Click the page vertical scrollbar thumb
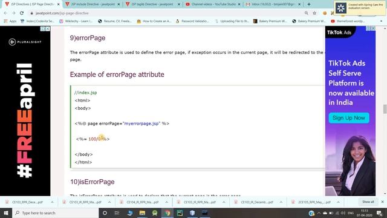The width and height of the screenshot is (387, 218). pyautogui.click(x=385, y=109)
